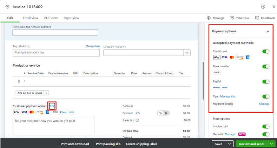Screen dimensions: 277x148
Task: Switch discount to percent mode
Action: pyautogui.click(x=160, y=113)
